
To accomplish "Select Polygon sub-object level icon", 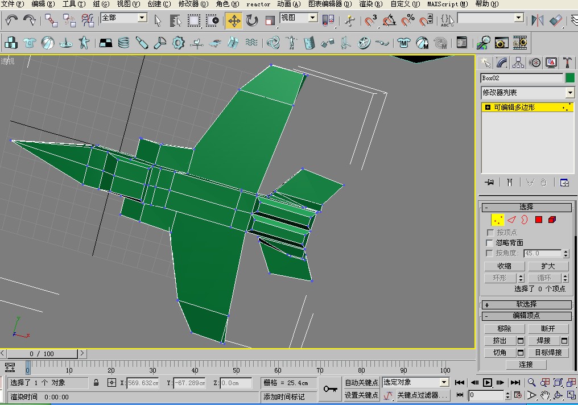I will click(539, 220).
